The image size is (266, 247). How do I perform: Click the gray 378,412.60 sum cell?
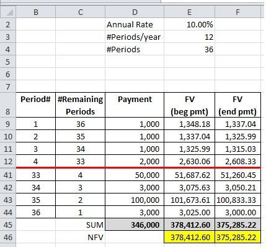(x=189, y=225)
